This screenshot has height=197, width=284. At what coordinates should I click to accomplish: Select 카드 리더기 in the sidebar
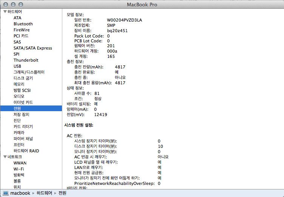point(23,126)
